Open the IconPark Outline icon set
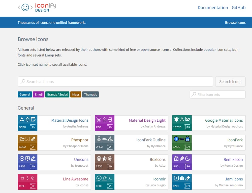 151,140
